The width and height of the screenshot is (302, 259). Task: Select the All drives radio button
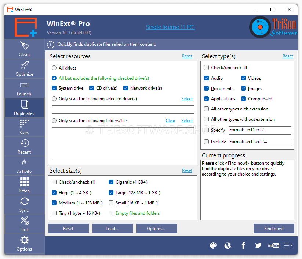[54, 68]
